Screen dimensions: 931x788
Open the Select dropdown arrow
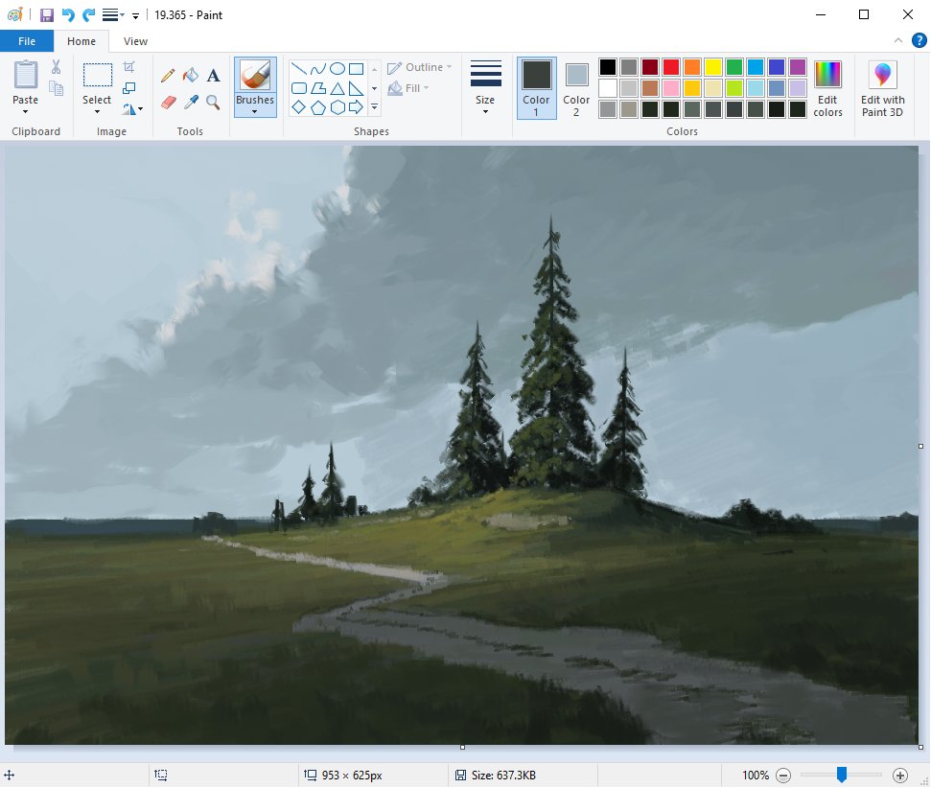point(97,111)
